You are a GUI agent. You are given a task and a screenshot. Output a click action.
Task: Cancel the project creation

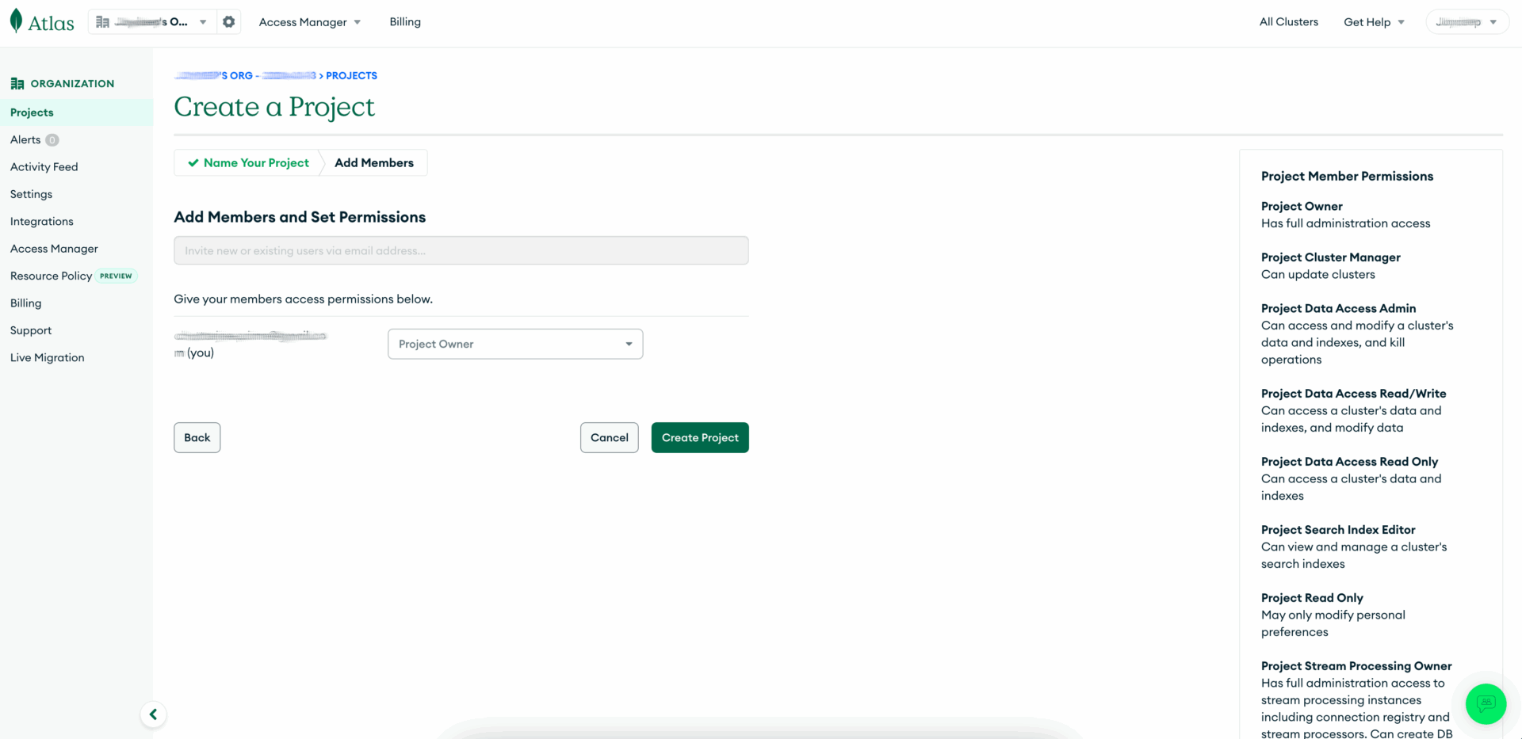click(609, 438)
